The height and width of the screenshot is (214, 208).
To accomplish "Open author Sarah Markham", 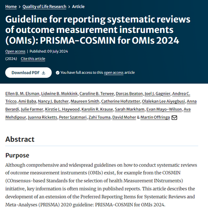I will (130, 109).
